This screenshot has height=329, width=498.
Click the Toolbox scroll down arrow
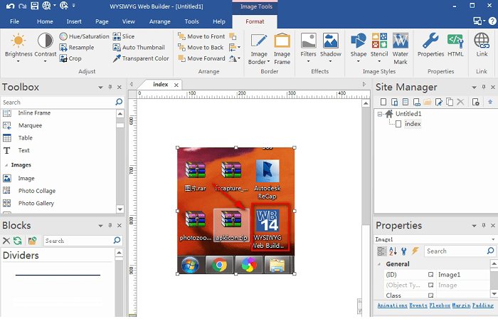(x=120, y=209)
